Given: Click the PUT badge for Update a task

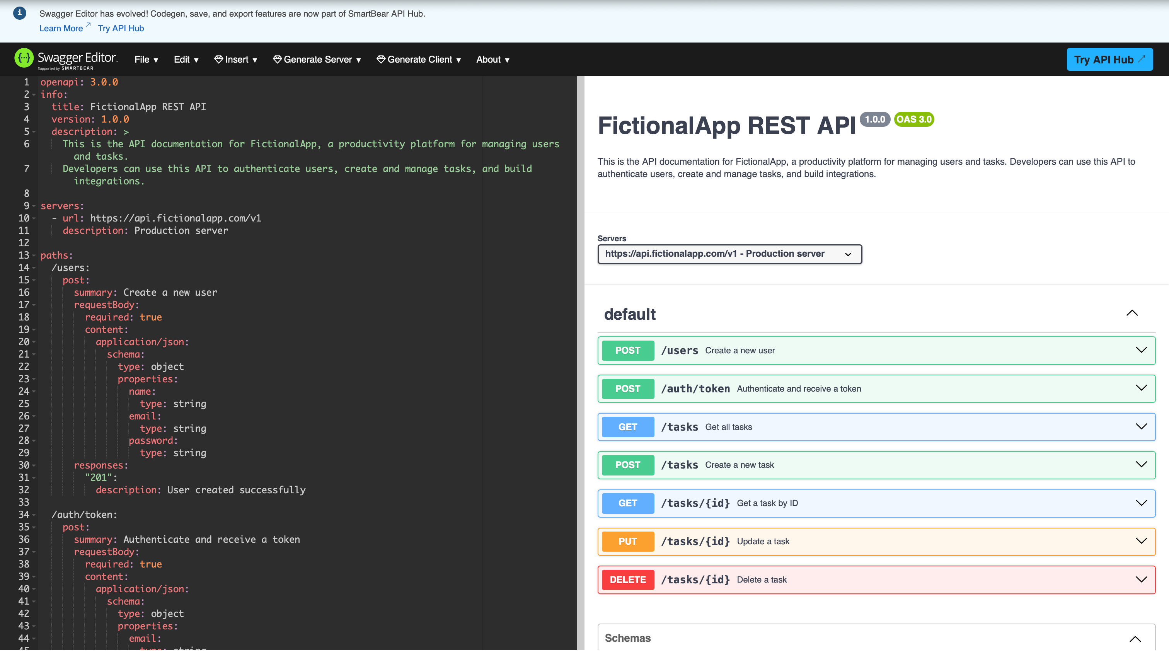Looking at the screenshot, I should pos(628,541).
